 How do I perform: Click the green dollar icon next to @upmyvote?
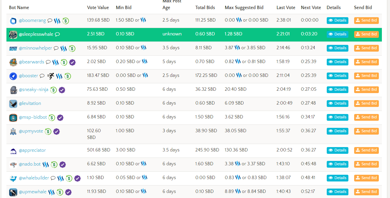pos(48,132)
